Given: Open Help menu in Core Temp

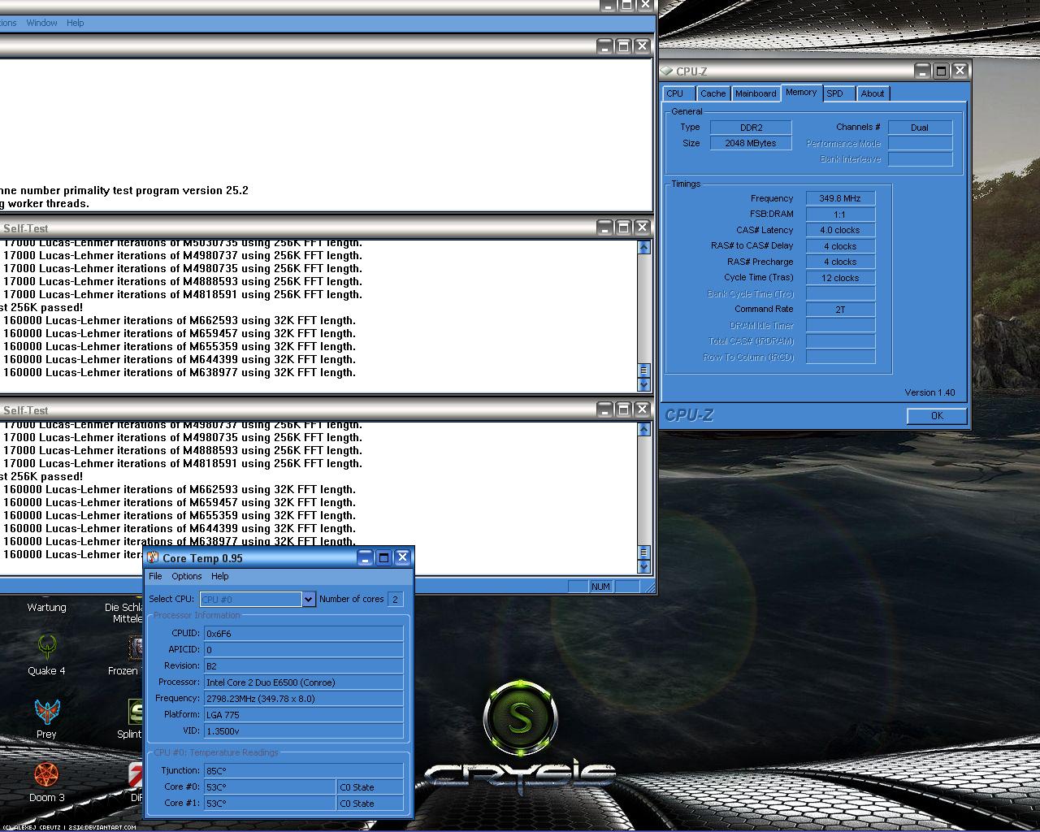Looking at the screenshot, I should click(x=220, y=576).
